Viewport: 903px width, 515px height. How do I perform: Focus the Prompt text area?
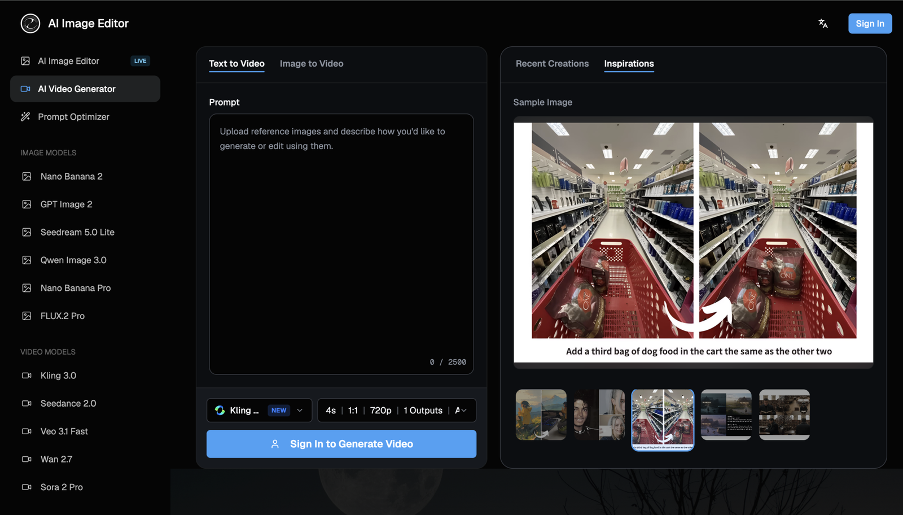point(341,244)
